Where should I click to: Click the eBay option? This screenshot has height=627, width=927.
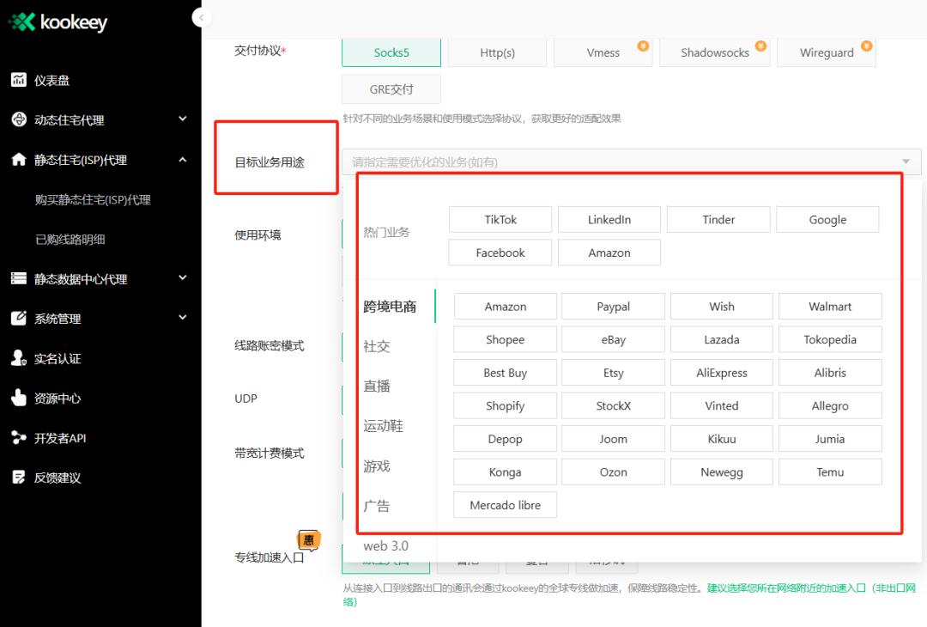pyautogui.click(x=613, y=339)
